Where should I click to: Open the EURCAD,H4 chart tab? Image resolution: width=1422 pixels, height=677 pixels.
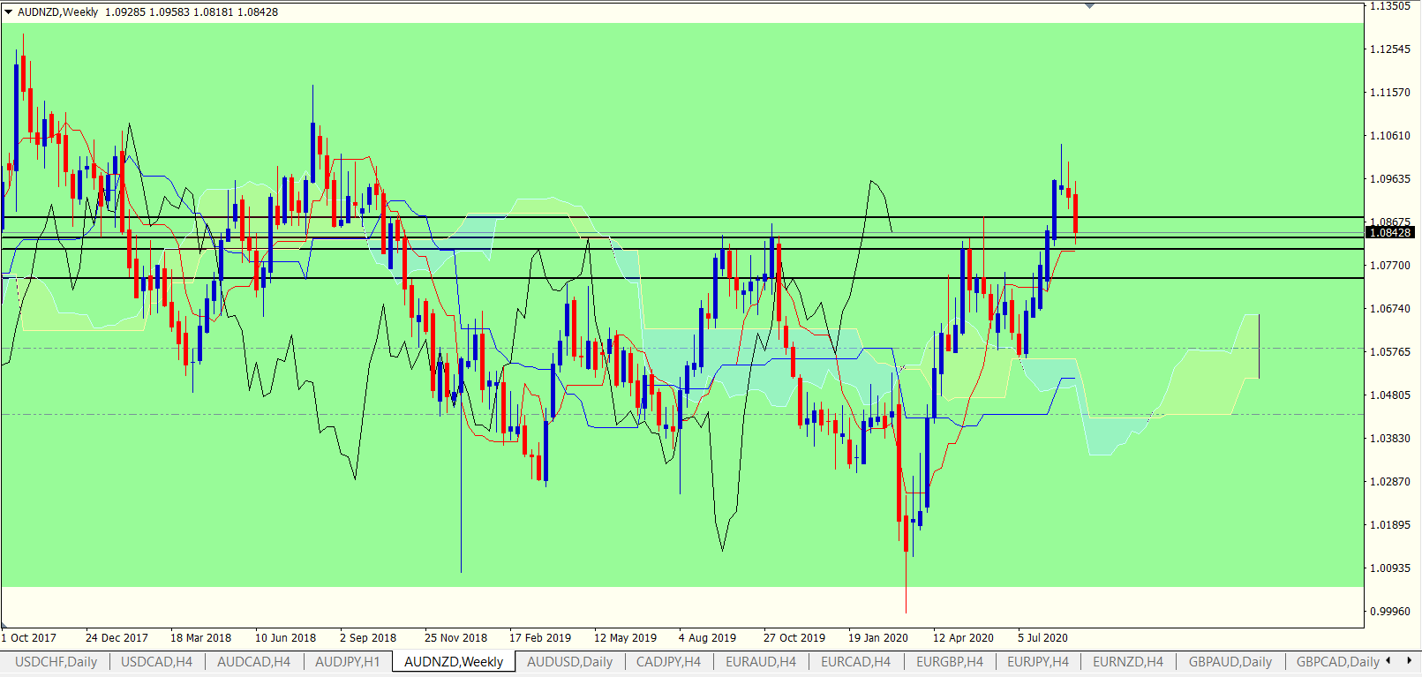point(855,662)
